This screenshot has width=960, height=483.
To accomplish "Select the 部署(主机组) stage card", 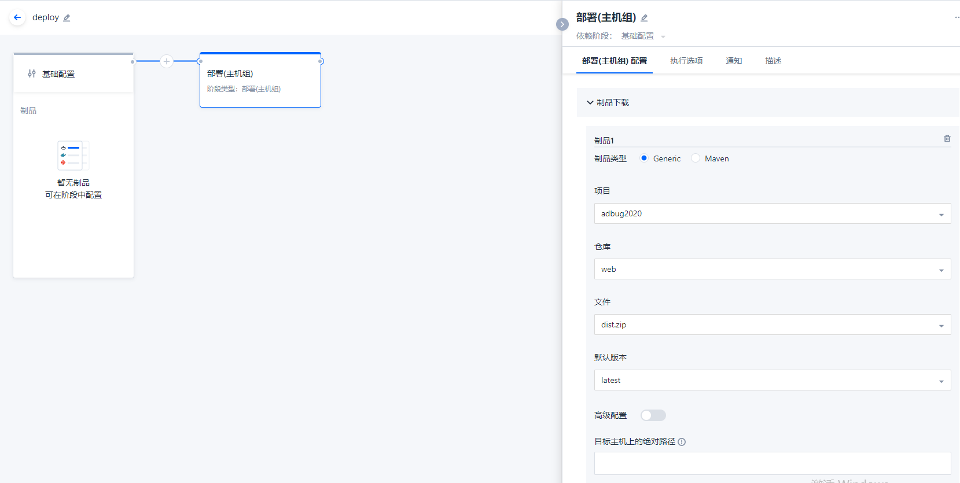I will (260, 80).
